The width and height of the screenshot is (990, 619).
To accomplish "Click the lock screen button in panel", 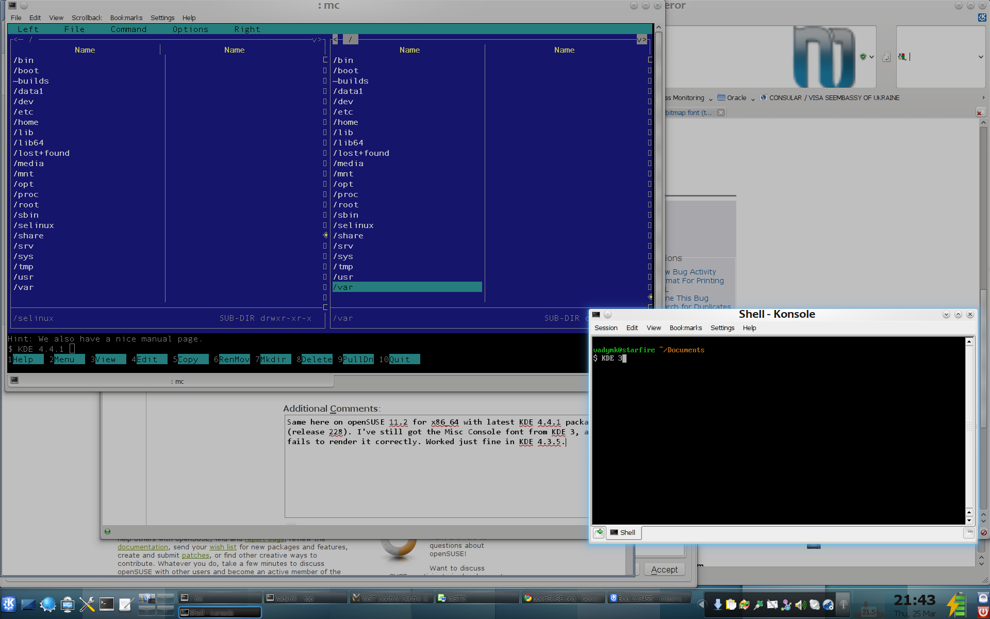I will pos(983,598).
